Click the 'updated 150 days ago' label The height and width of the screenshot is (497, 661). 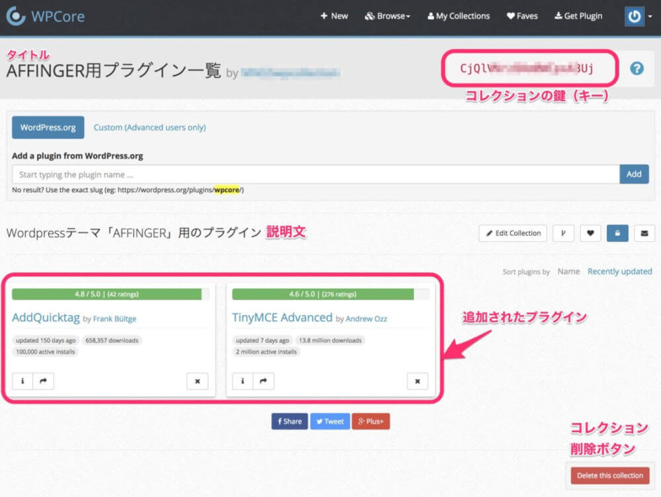point(46,340)
